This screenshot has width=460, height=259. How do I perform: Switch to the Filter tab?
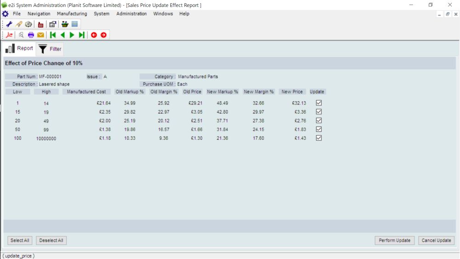(x=50, y=49)
